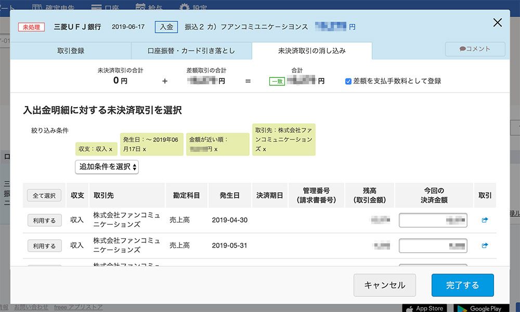
Task: Click the 入金 label badge
Action: click(x=166, y=27)
